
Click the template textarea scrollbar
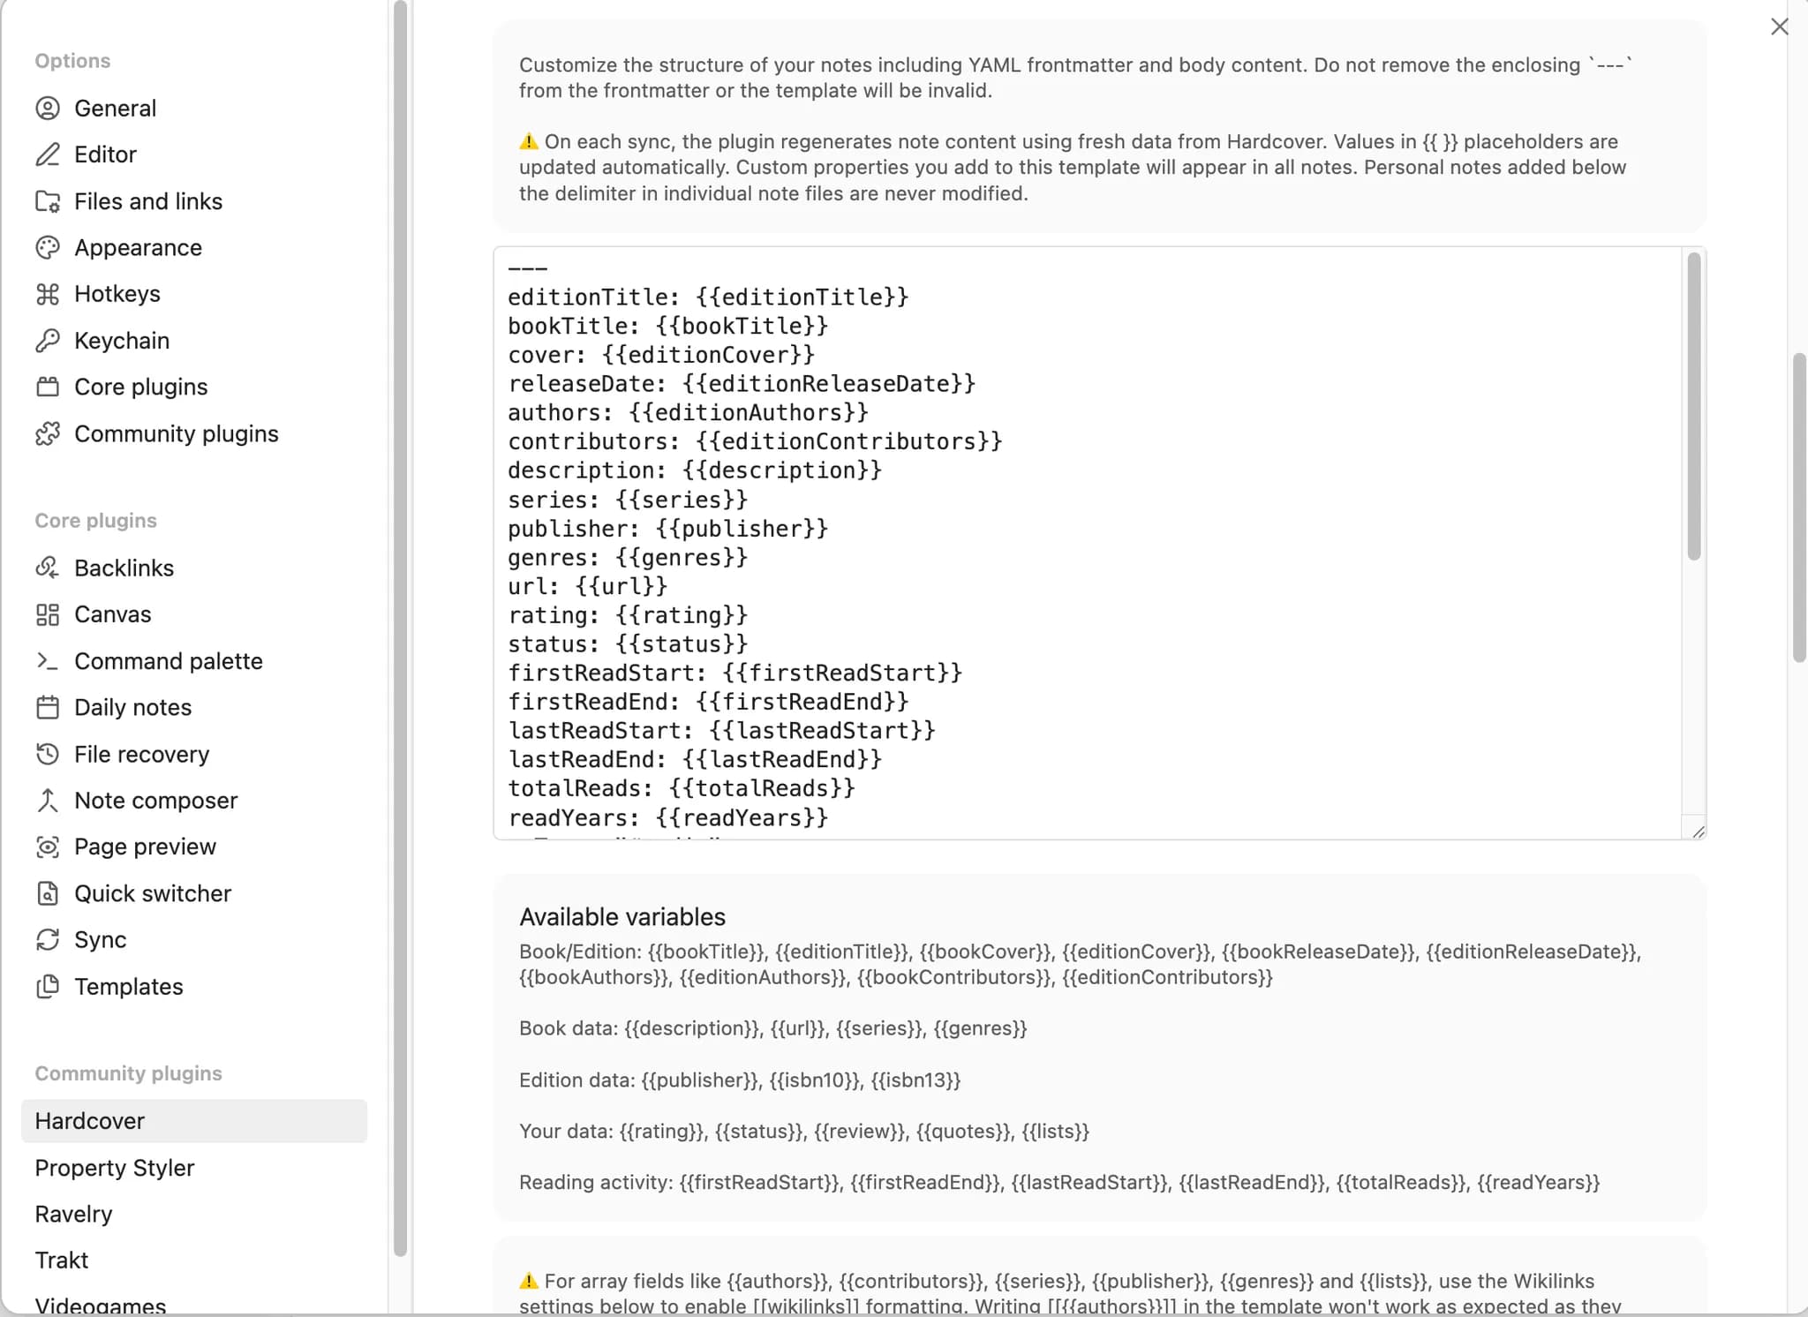tap(1693, 406)
